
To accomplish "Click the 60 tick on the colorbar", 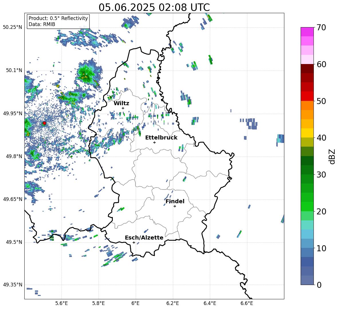I will pos(321,64).
